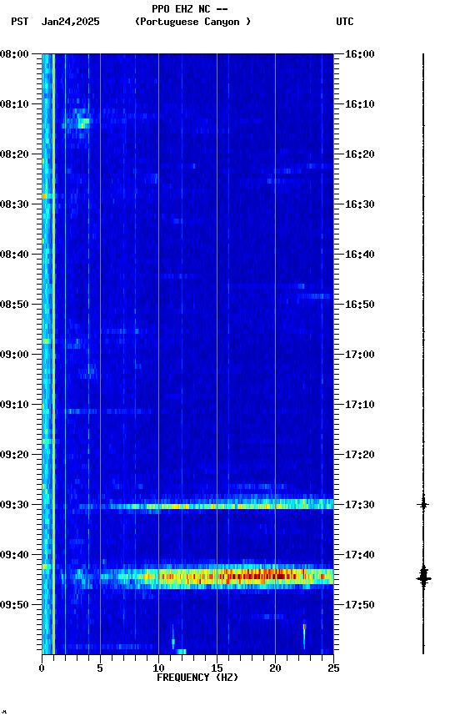
Task: Select the 09:30 PST time label
Action: coord(14,505)
